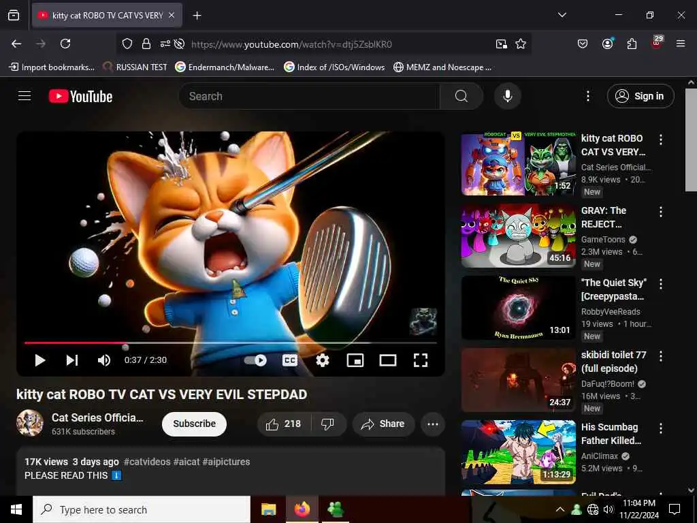Open File Explorer from taskbar

tap(268, 509)
